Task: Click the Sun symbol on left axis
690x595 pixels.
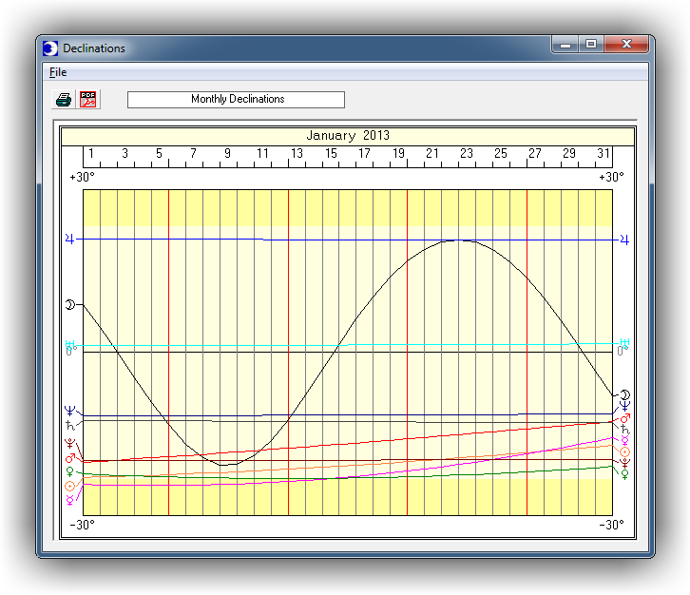Action: [69, 487]
